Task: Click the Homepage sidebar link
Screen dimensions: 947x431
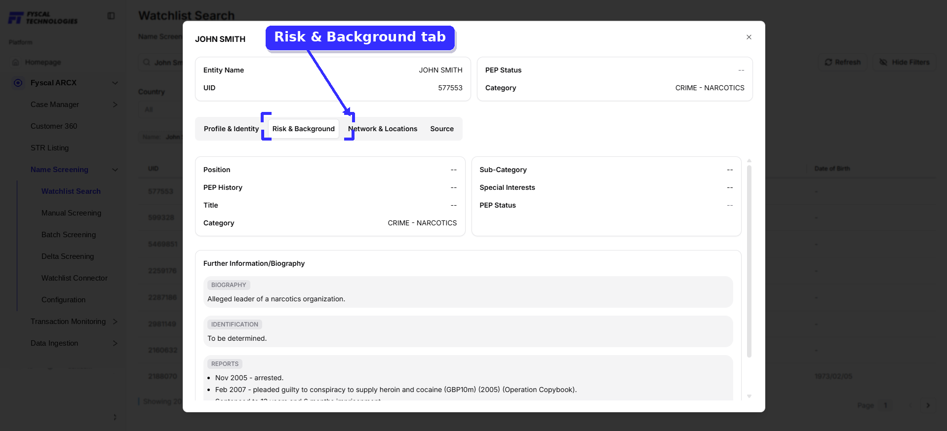Action: pyautogui.click(x=43, y=62)
